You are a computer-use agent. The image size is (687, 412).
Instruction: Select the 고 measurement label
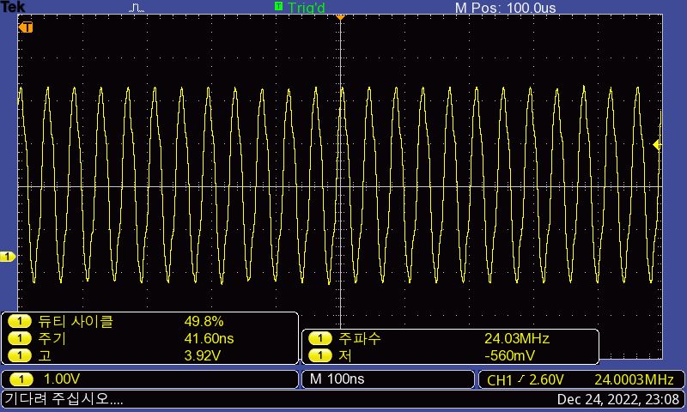45,355
